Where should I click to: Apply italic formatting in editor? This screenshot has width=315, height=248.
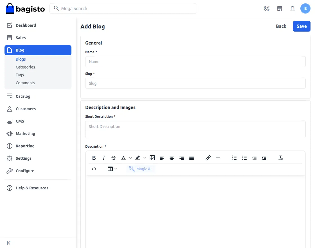coord(104,158)
